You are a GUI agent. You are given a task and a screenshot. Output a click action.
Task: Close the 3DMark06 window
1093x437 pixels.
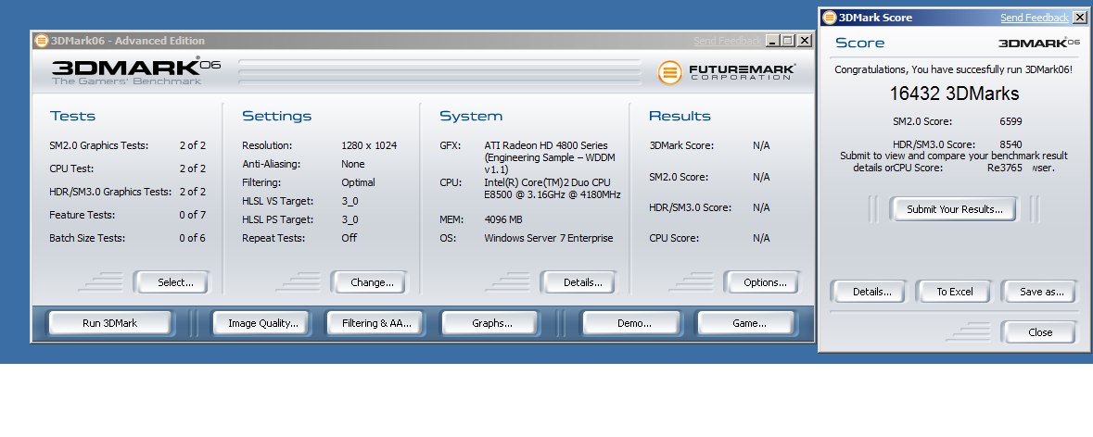pyautogui.click(x=805, y=41)
